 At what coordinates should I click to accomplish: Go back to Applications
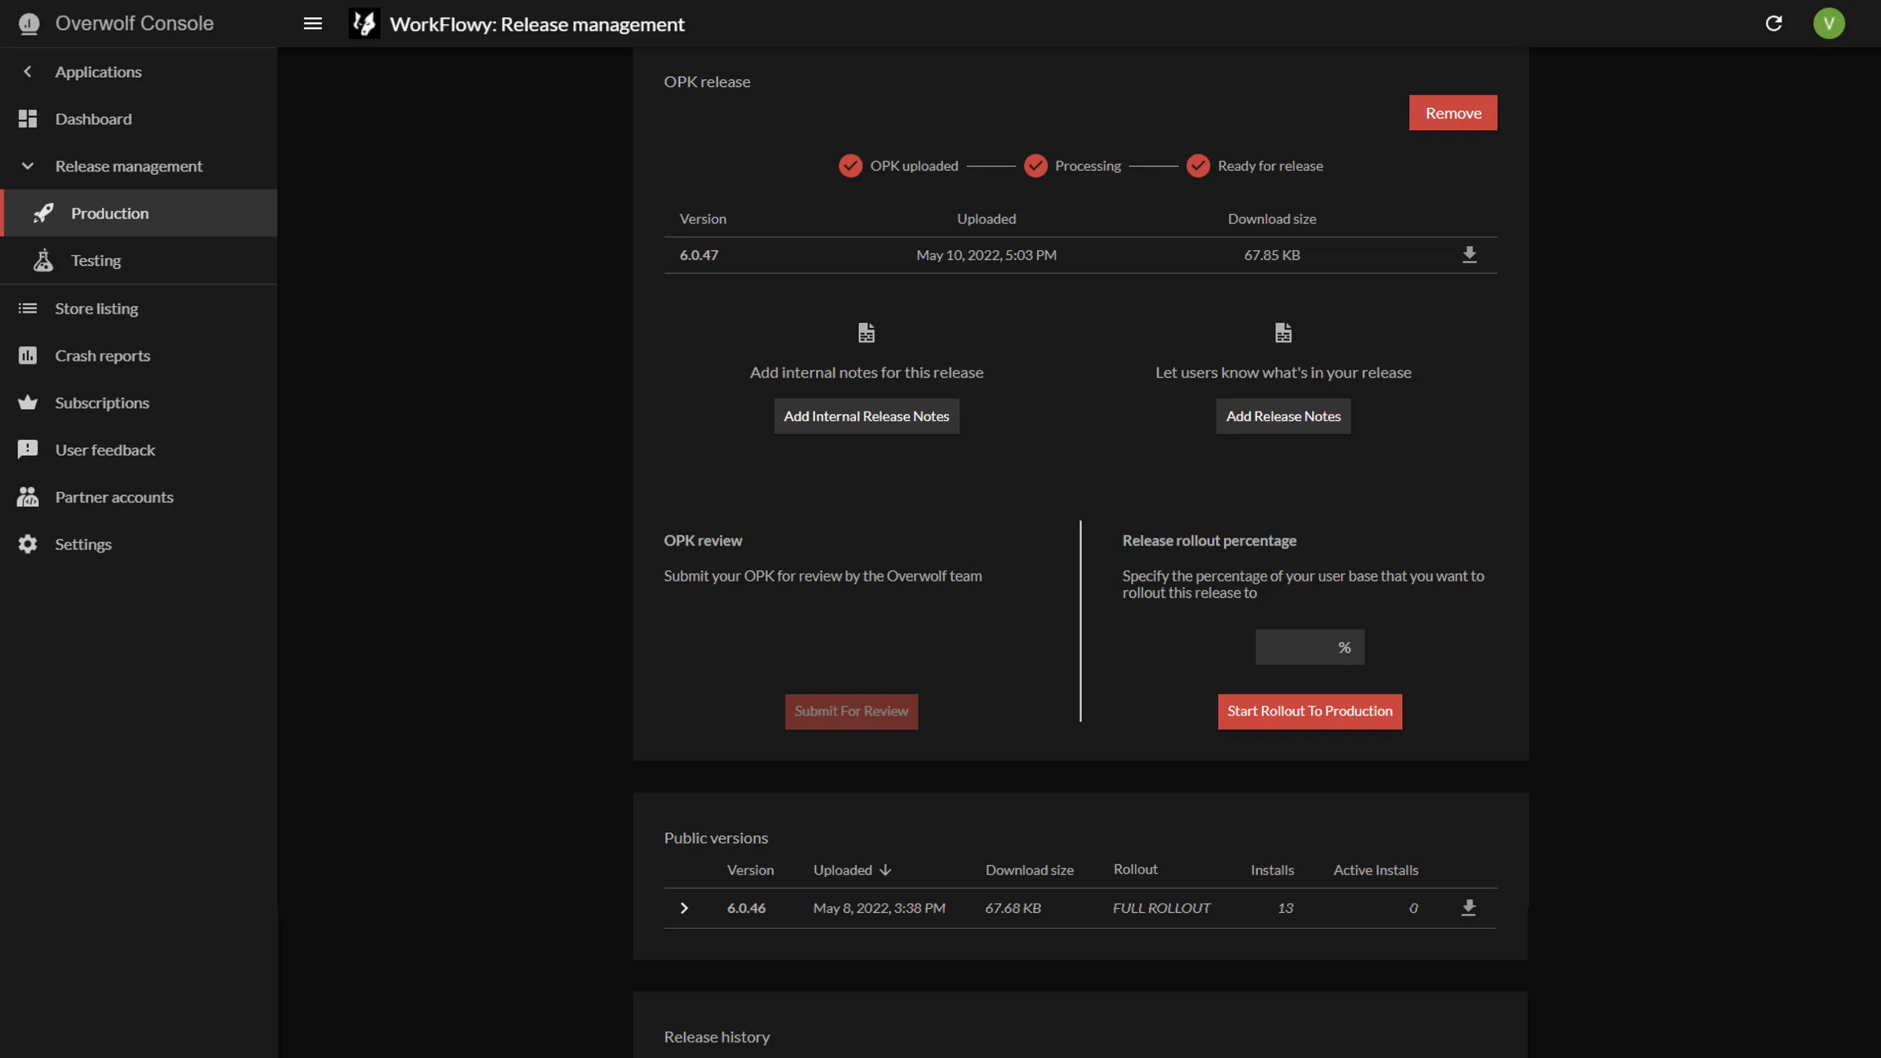[x=139, y=71]
